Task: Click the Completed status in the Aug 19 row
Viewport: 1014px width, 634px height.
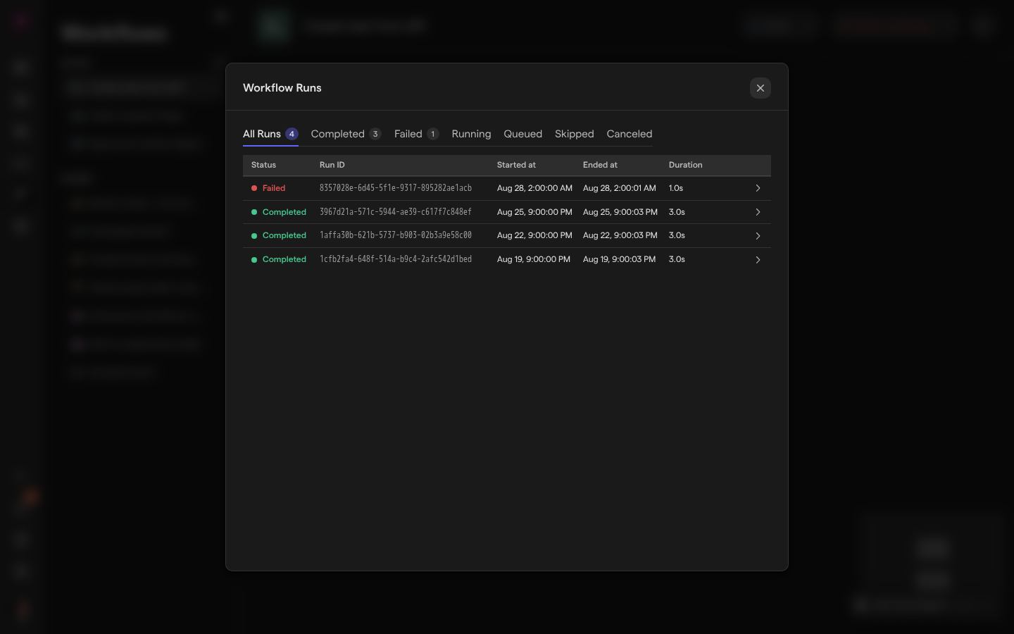Action: tap(284, 259)
